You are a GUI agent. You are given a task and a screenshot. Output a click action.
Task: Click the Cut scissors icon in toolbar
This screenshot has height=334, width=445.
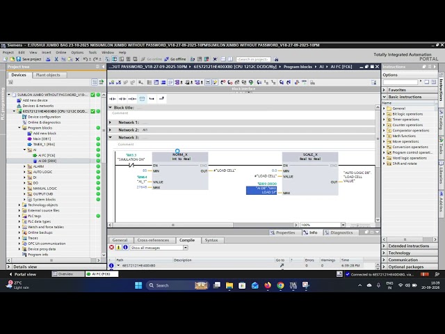point(56,59)
